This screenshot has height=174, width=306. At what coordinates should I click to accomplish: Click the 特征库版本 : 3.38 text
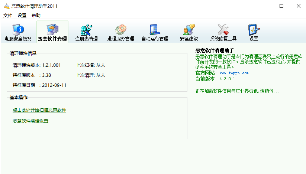pyautogui.click(x=32, y=75)
